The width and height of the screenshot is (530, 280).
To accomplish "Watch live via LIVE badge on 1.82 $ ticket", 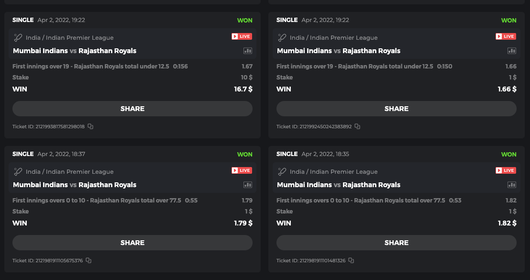I will 506,170.
